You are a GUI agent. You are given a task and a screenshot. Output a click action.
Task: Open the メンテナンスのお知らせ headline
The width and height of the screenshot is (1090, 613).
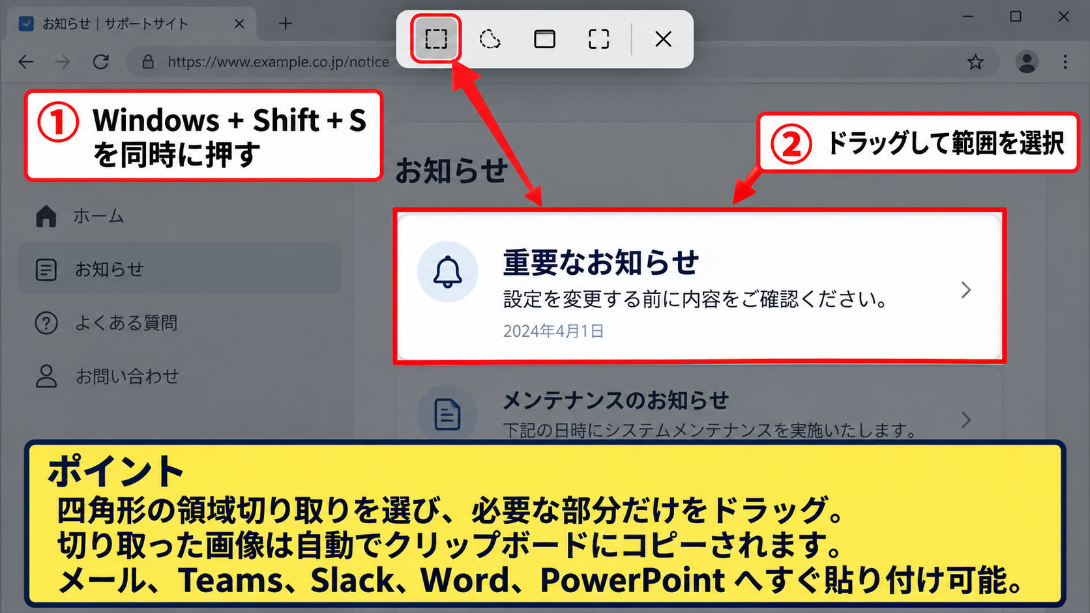point(615,400)
